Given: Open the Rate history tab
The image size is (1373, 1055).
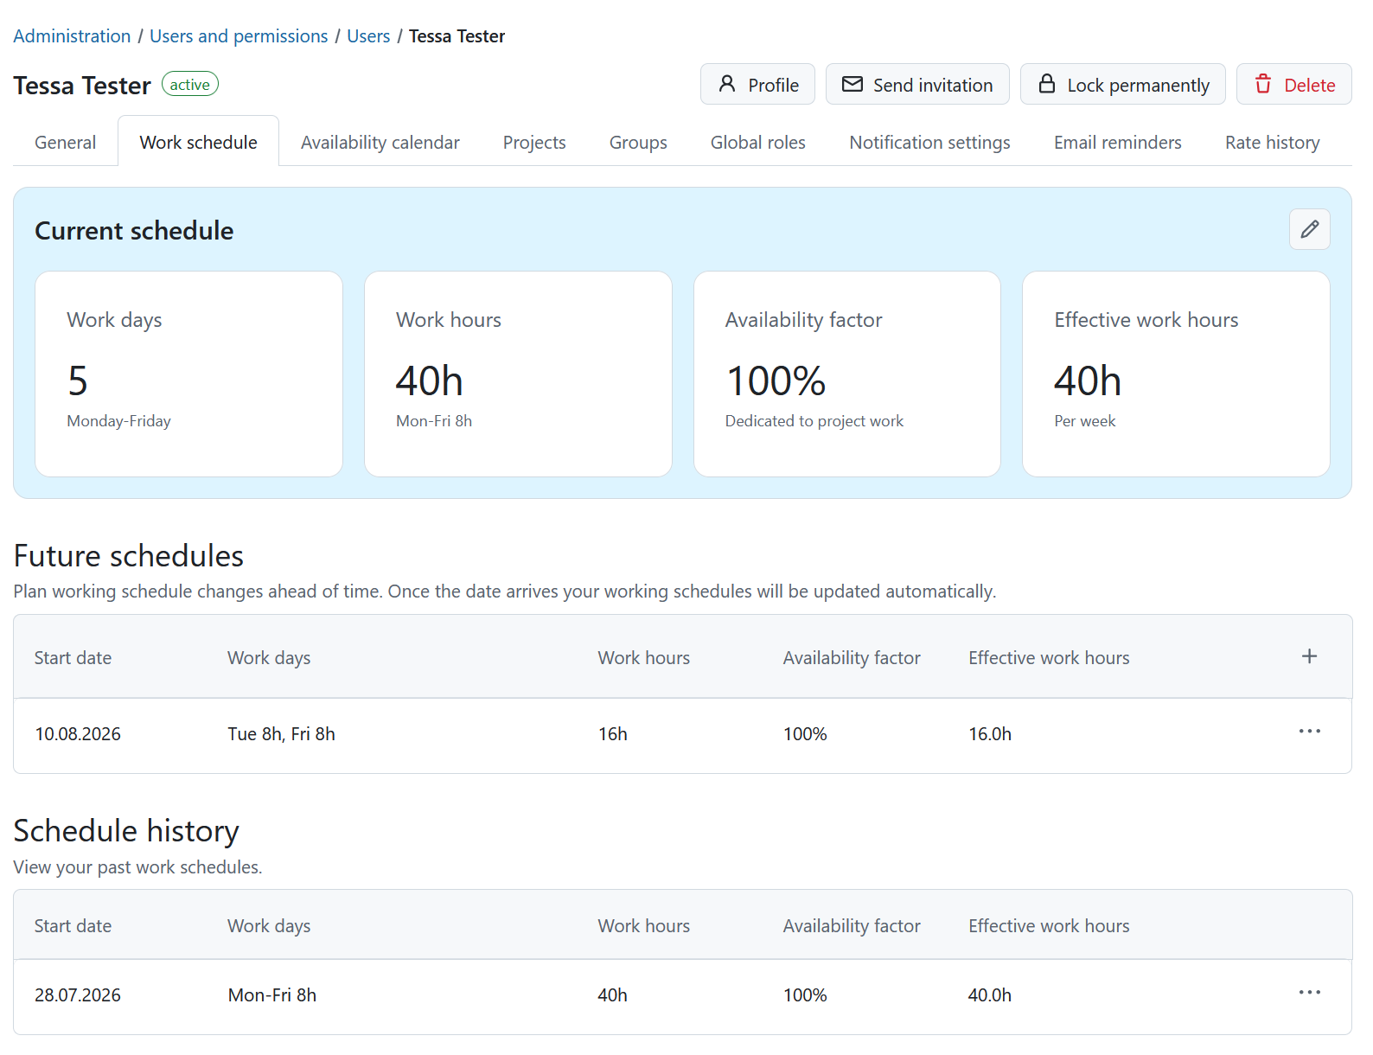Looking at the screenshot, I should point(1272,143).
